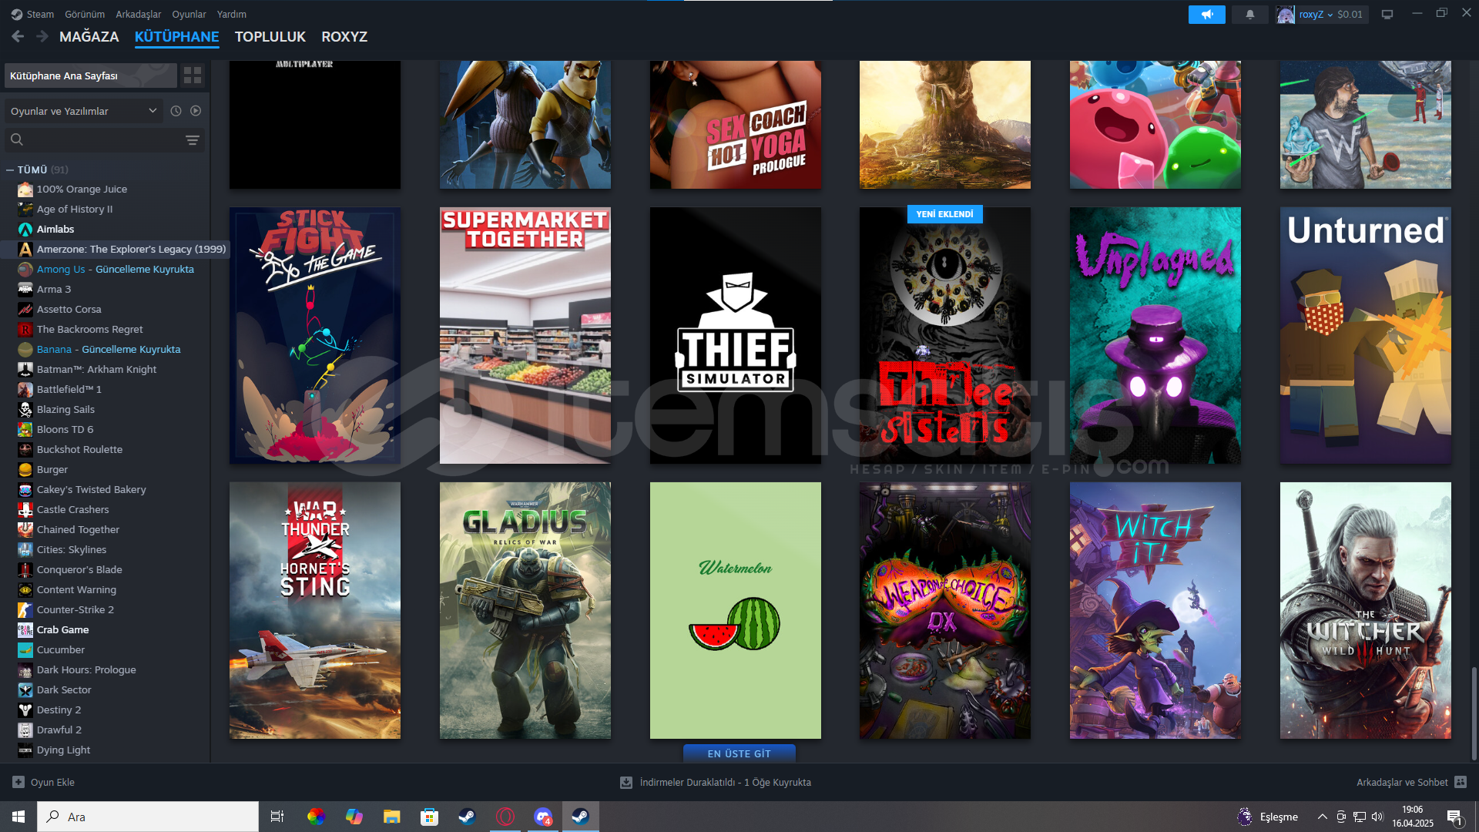The image size is (1479, 832).
Task: Open the Thief Simulator game cover
Action: pos(735,335)
